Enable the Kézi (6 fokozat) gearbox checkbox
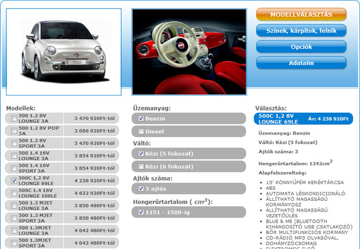Viewport: 360px width, 249px height. click(141, 166)
